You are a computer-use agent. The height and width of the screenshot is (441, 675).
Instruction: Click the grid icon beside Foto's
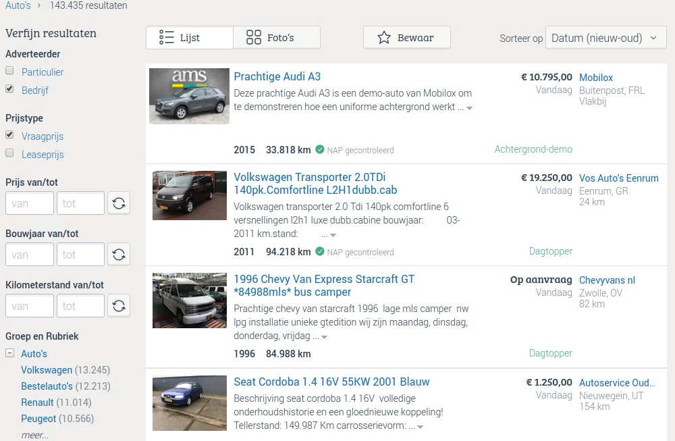254,37
